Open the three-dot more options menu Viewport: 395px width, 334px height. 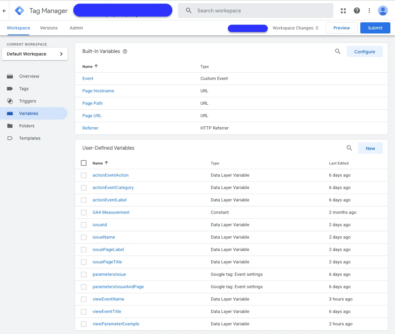(x=369, y=11)
